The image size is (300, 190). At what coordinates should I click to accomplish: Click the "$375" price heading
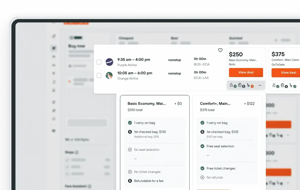point(278,54)
